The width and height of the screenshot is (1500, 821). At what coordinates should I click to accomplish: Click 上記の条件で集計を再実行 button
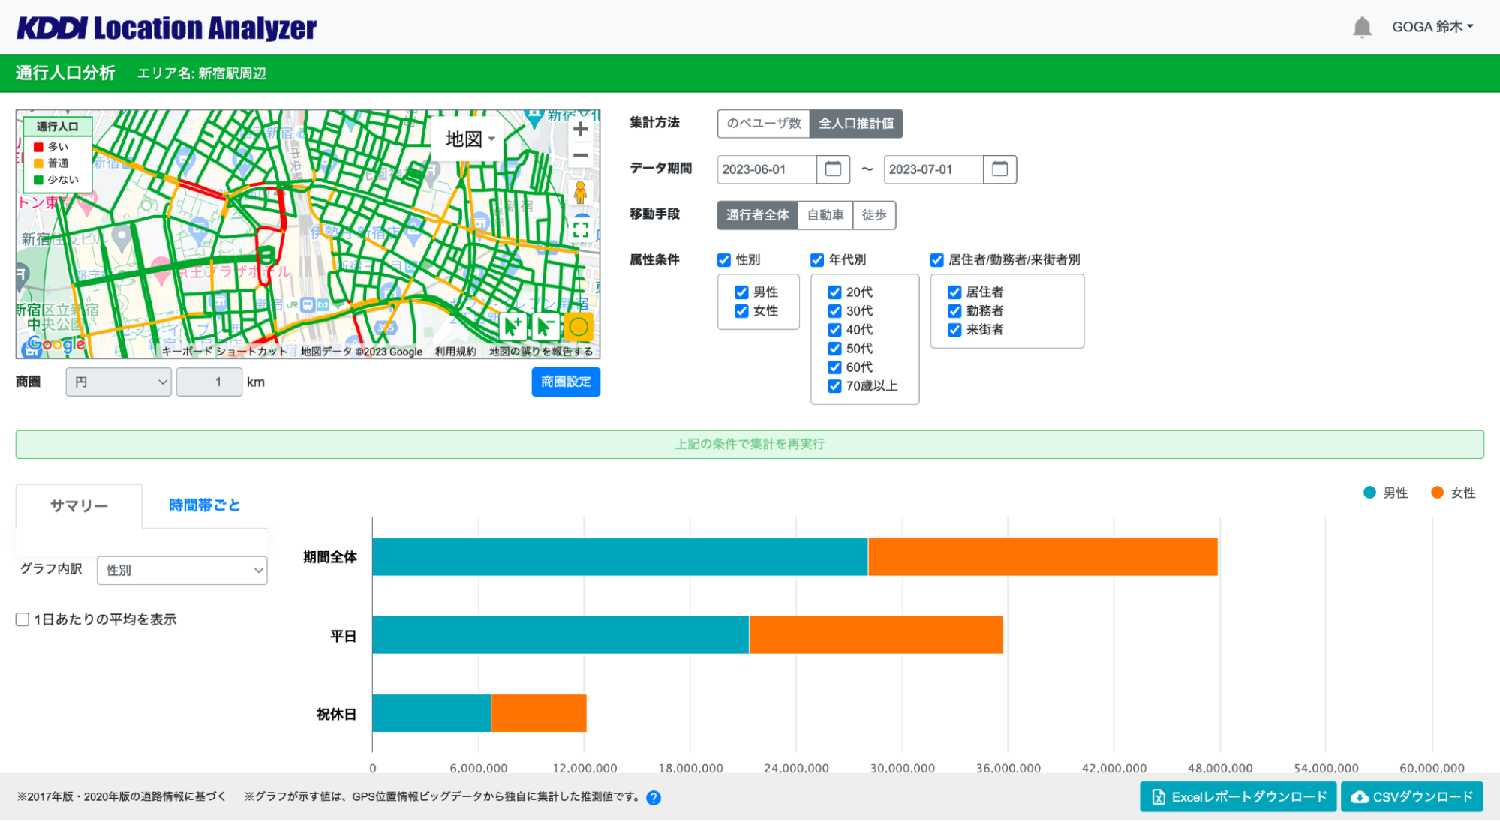[x=750, y=445]
